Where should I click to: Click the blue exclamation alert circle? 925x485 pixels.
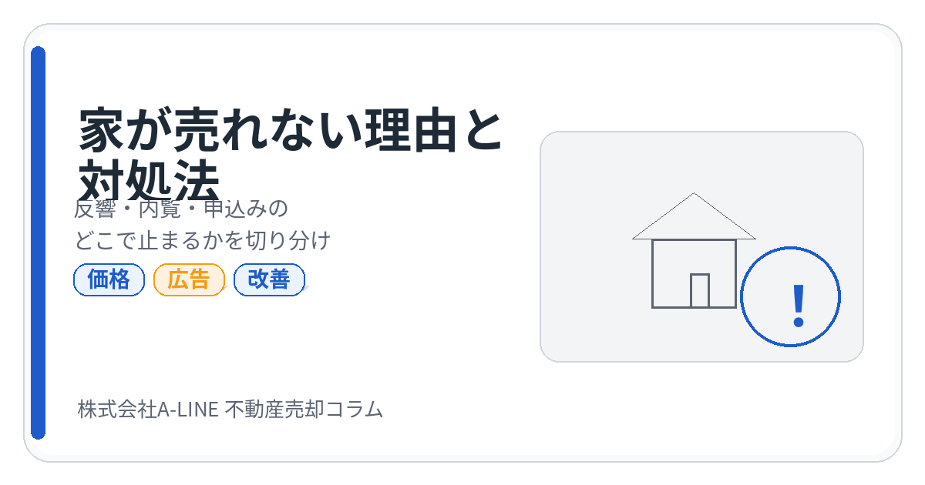790,297
